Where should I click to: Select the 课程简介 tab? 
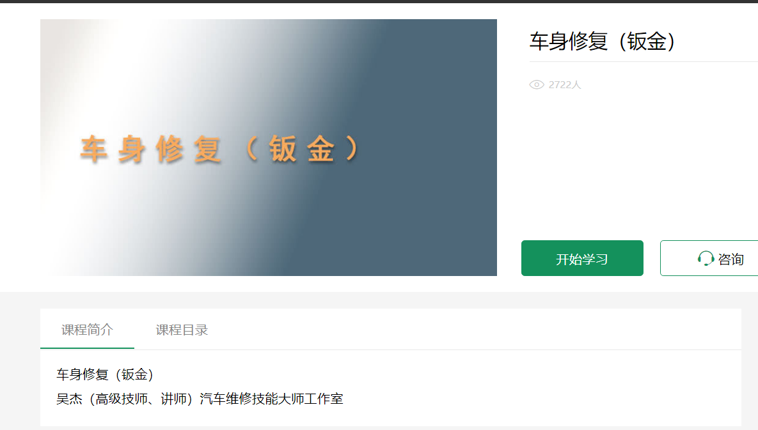tap(87, 330)
